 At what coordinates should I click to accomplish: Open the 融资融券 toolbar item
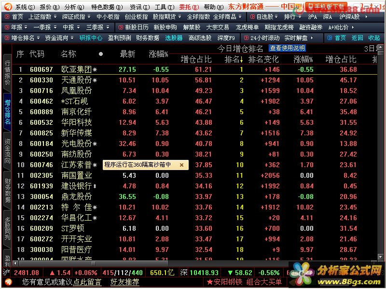[x=311, y=27]
